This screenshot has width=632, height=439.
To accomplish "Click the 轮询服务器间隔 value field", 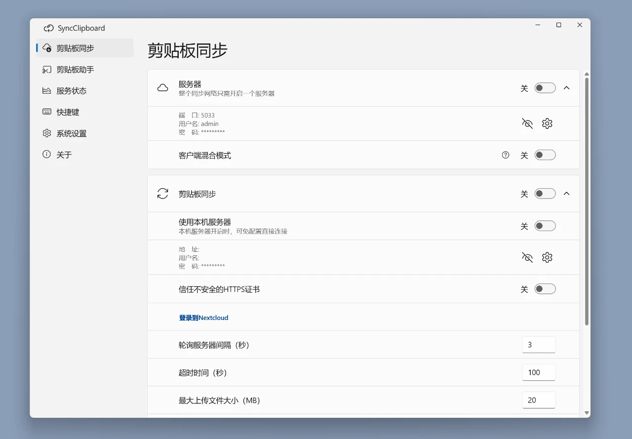I will coord(539,345).
